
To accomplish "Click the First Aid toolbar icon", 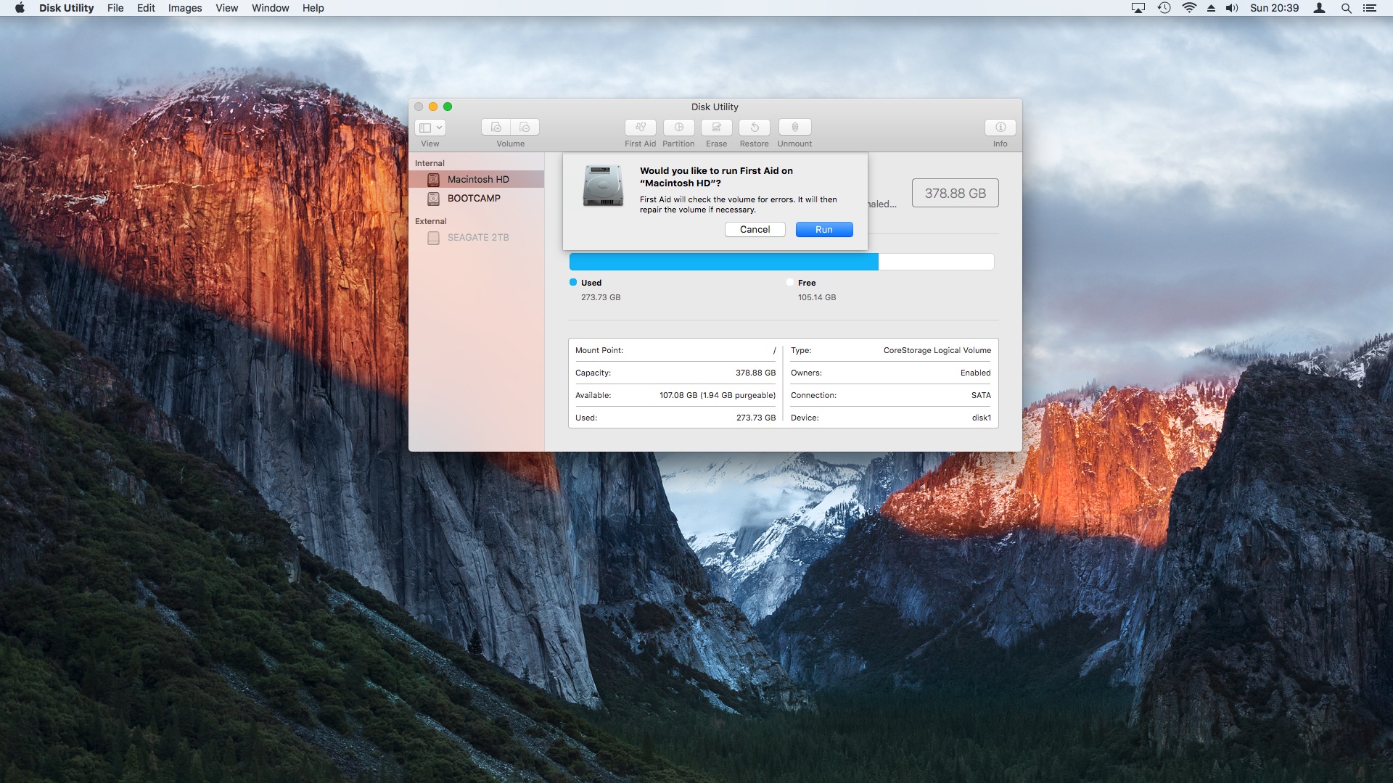I will (x=640, y=127).
